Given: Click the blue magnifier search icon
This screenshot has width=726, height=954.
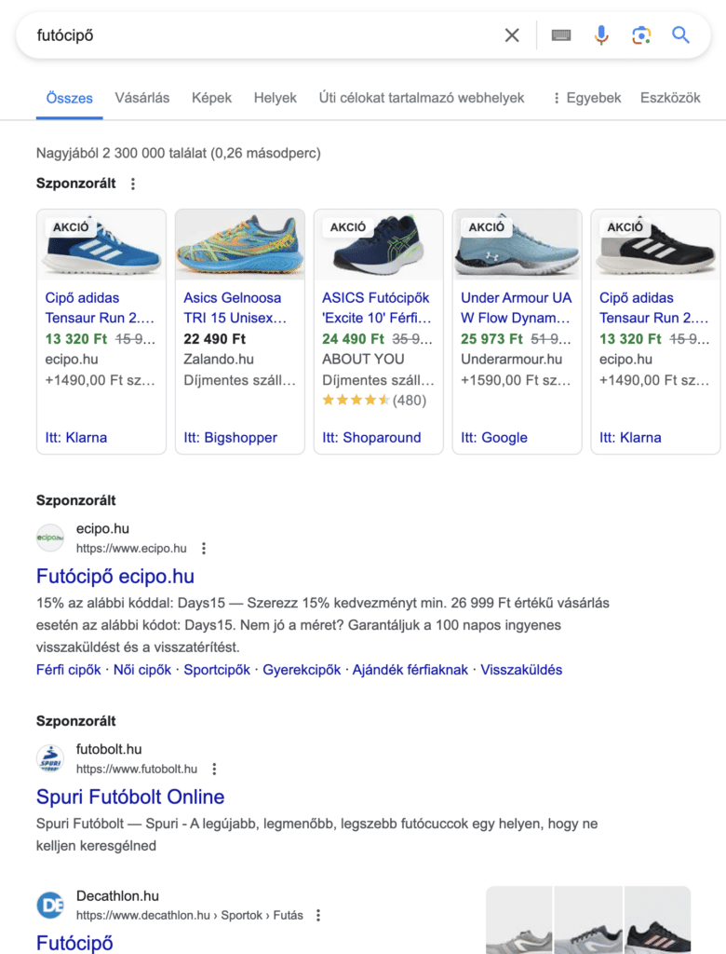Looking at the screenshot, I should click(680, 35).
